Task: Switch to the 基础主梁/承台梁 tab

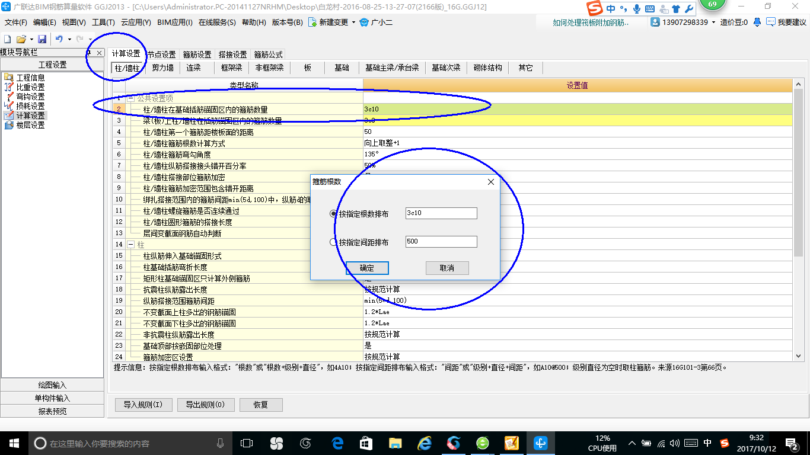Action: 392,68
